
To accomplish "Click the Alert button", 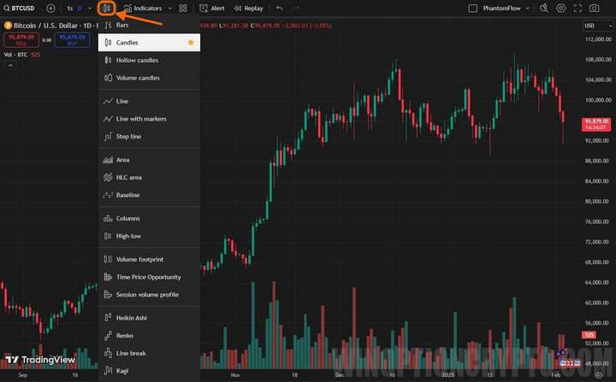I will tap(212, 9).
